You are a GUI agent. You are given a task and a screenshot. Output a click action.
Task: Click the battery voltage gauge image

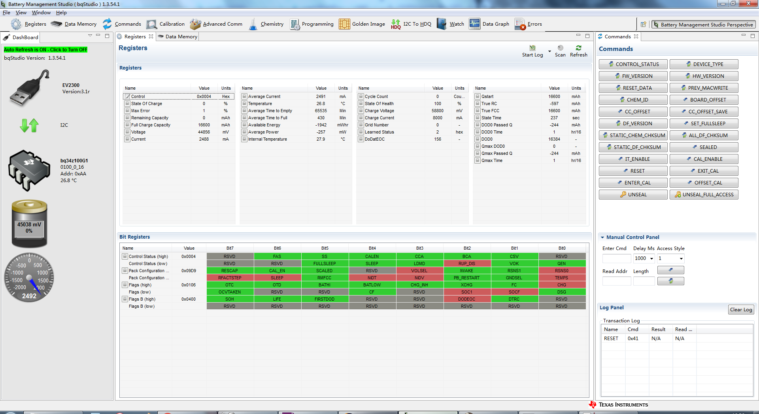pos(29,224)
